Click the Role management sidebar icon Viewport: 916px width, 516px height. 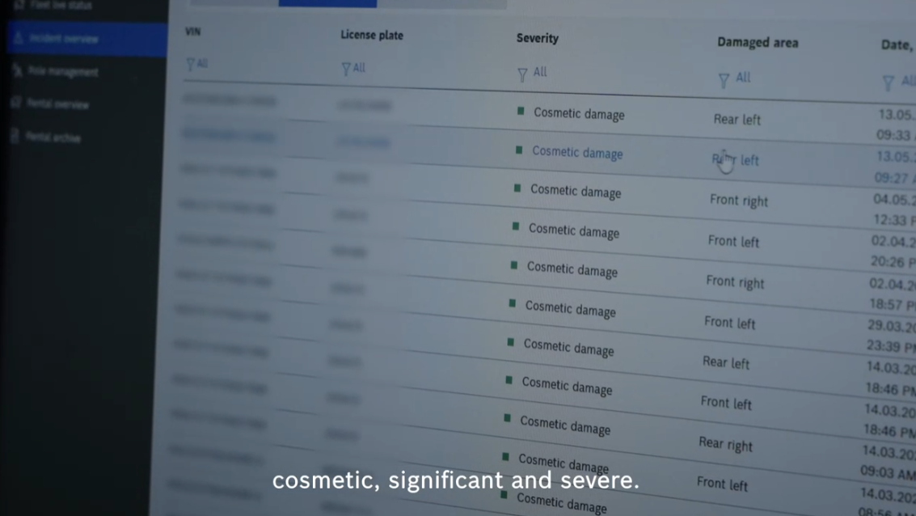point(18,70)
